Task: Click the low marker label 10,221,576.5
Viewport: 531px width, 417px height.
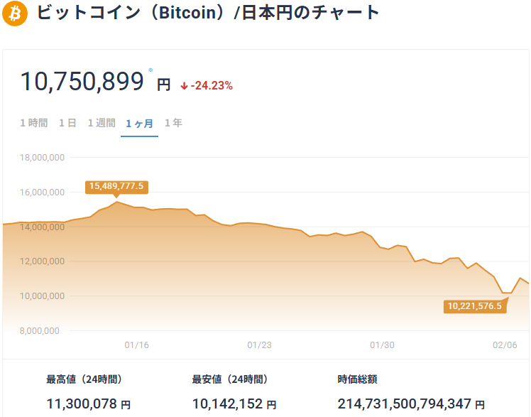Action: [x=475, y=306]
